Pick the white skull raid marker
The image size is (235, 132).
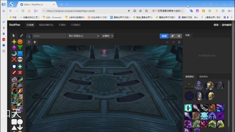[20, 59]
